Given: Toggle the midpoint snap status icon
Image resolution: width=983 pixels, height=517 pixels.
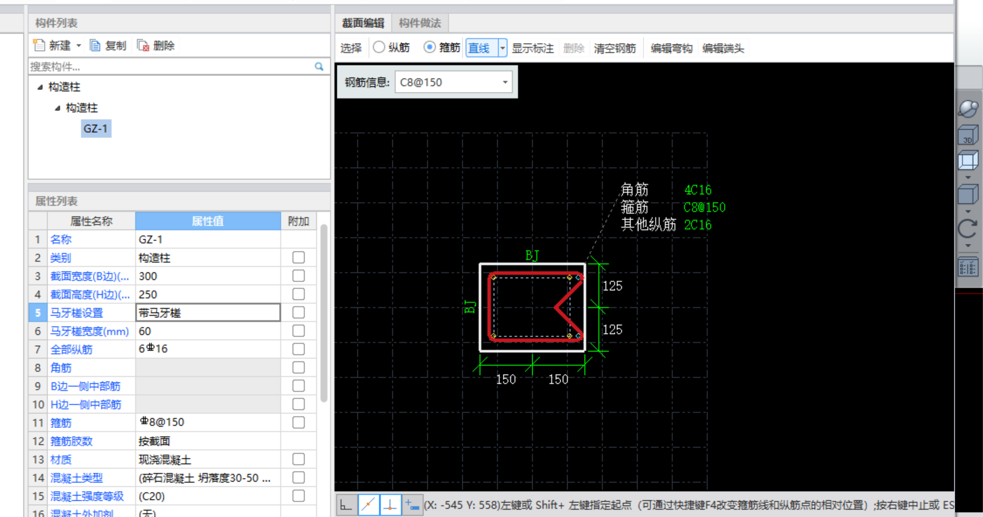Looking at the screenshot, I should 368,505.
